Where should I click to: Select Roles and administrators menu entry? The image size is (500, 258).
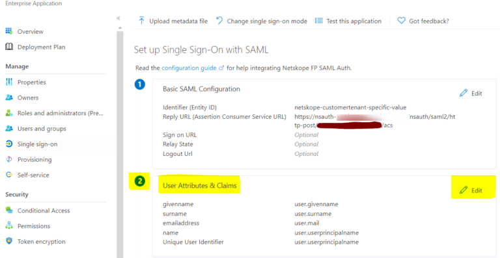tap(61, 113)
